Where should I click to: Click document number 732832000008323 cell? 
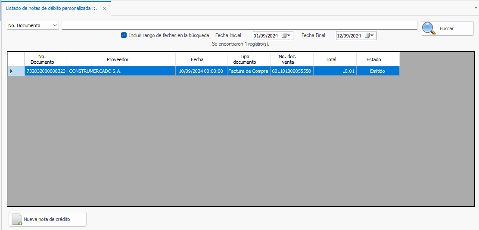coord(46,71)
